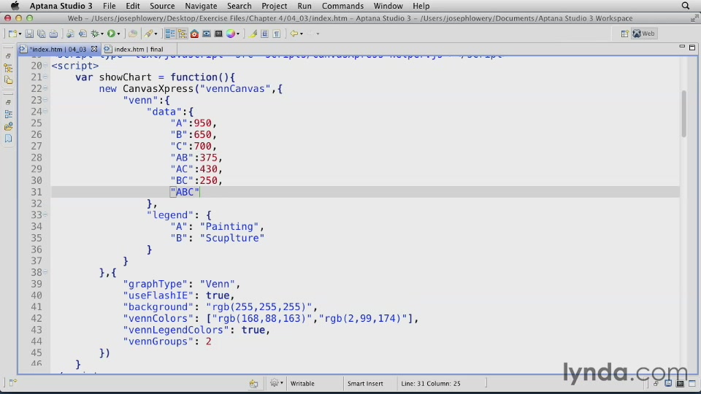Click the Debug bug toolbar icon
The width and height of the screenshot is (701, 394).
(95, 34)
